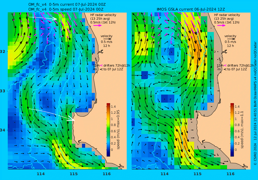Click latitude label 32 on left axis

pyautogui.click(x=3, y=51)
